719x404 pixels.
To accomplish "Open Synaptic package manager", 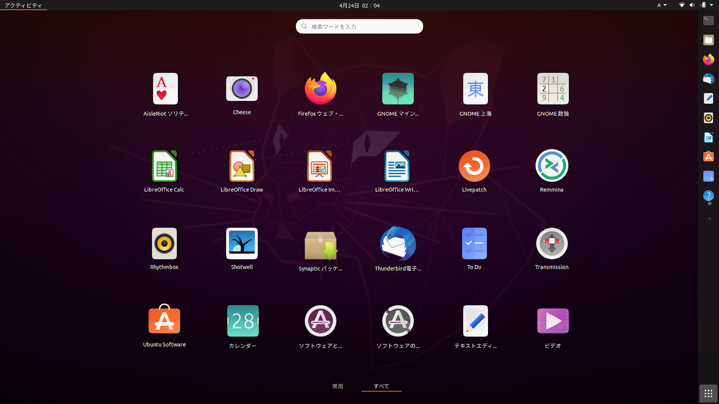I will [x=320, y=245].
